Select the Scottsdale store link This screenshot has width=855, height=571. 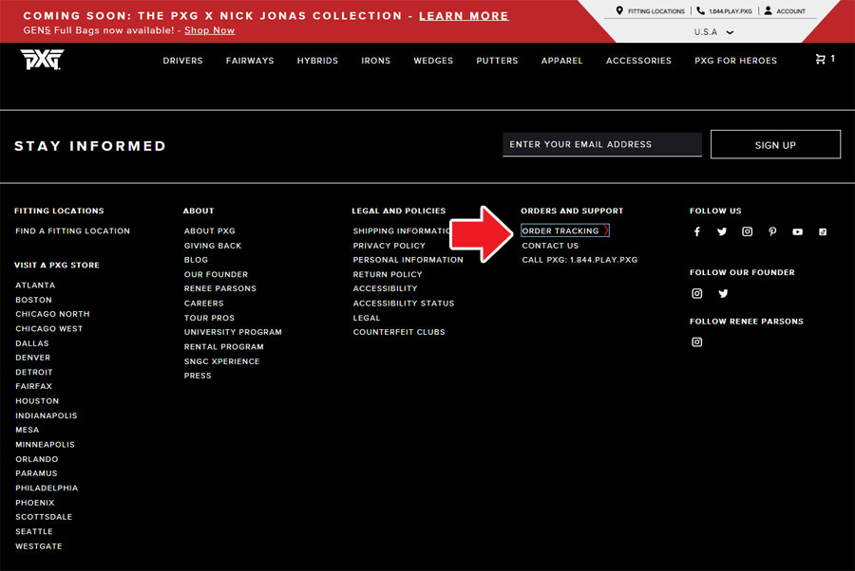pyautogui.click(x=44, y=517)
